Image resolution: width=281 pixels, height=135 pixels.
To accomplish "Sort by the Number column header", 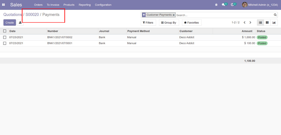I will (x=72, y=31).
